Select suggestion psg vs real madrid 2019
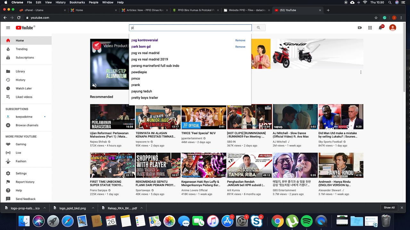410x230 pixels. tap(190, 59)
